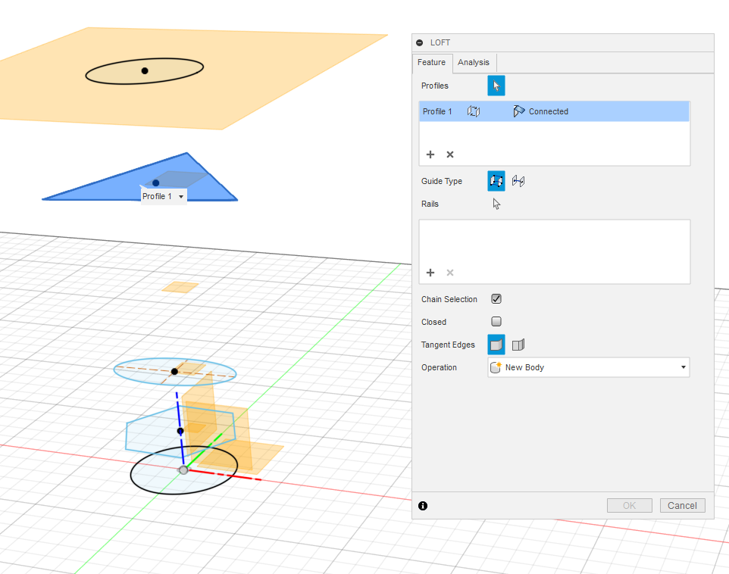
Task: Click the reorder icon beside Profile 1
Action: 474,111
